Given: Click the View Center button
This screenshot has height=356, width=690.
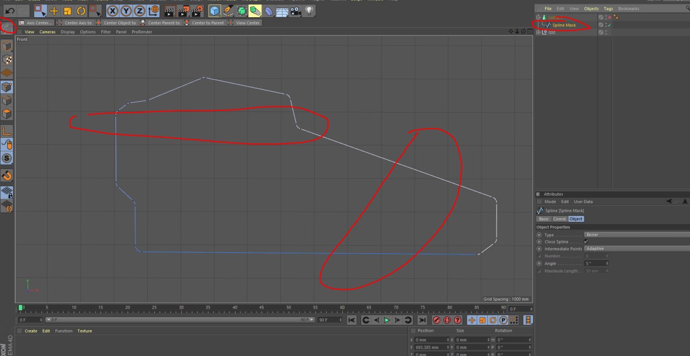Looking at the screenshot, I should tap(244, 23).
